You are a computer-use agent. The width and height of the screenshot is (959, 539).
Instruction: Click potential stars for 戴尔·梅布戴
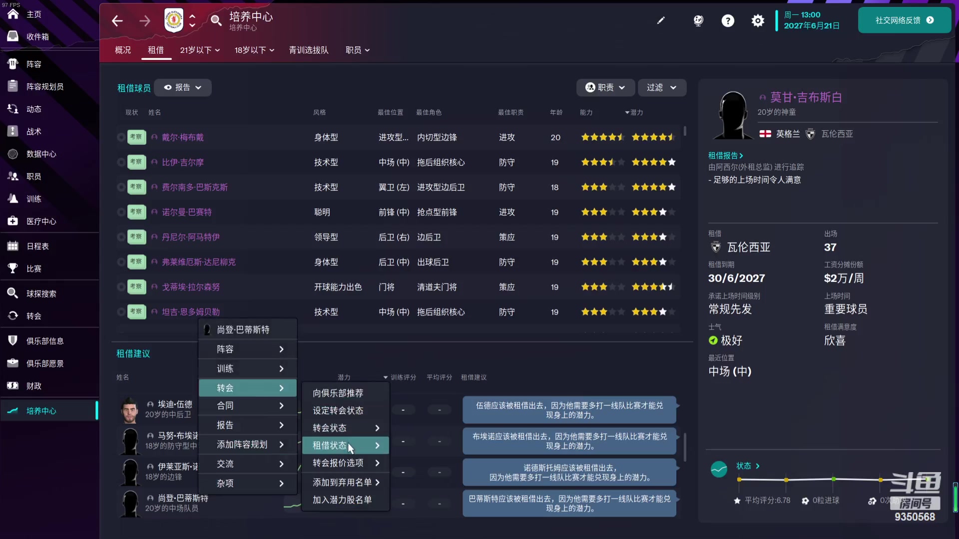click(x=653, y=137)
